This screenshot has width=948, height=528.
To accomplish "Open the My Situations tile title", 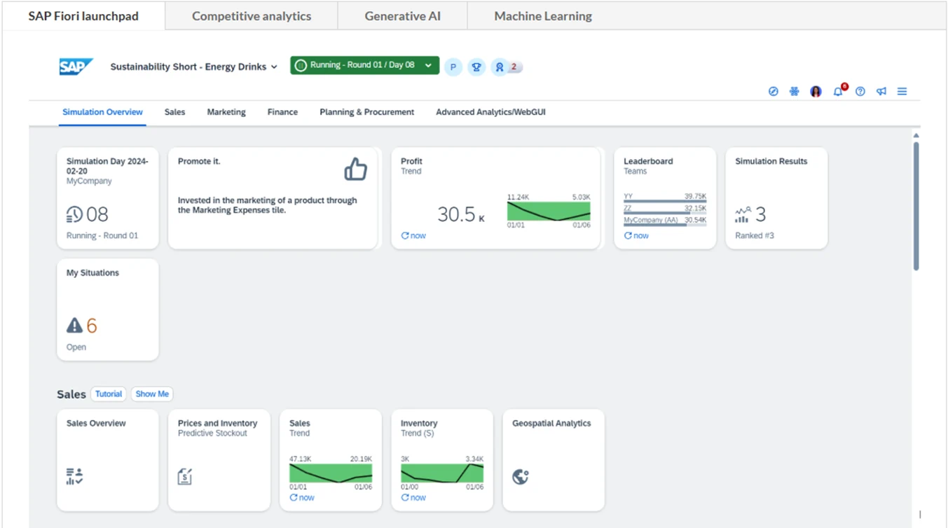I will (x=92, y=273).
